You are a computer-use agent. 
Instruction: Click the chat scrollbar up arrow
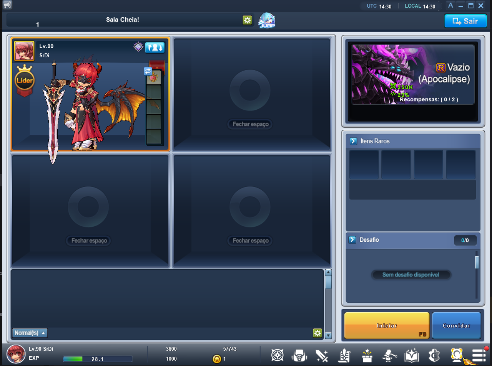coord(328,272)
